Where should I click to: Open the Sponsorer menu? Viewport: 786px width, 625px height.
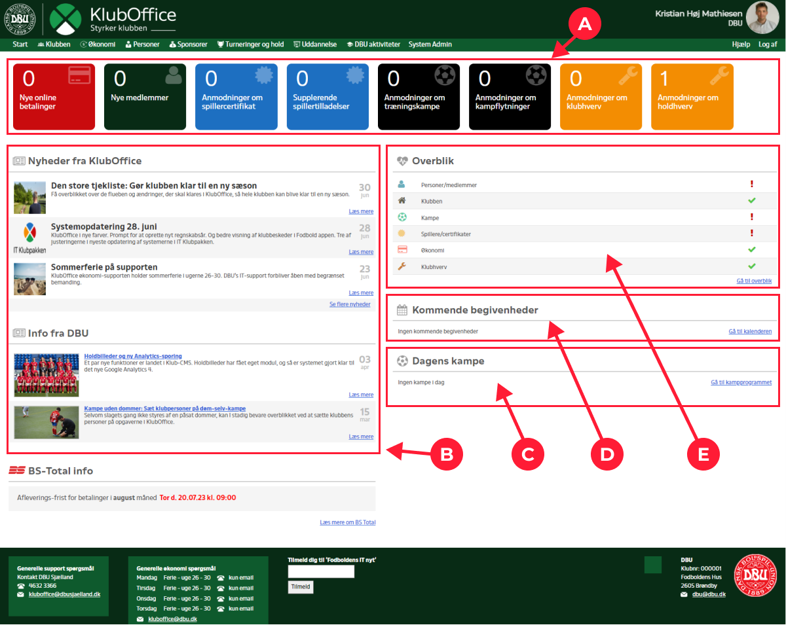point(188,45)
